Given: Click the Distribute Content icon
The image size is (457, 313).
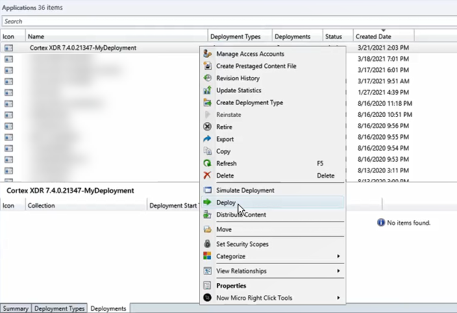Looking at the screenshot, I should click(x=207, y=215).
